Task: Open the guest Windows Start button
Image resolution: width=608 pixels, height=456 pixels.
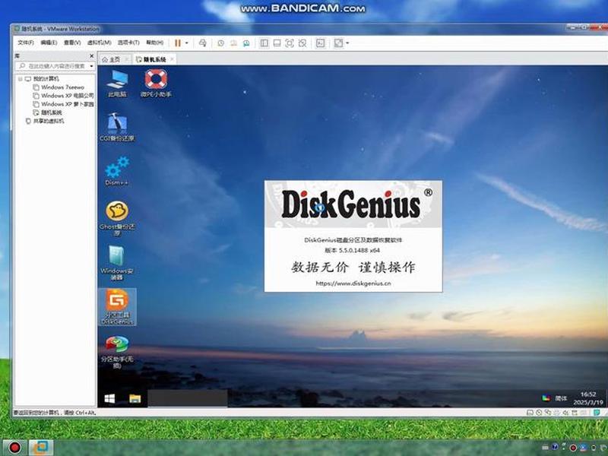Action: point(109,398)
